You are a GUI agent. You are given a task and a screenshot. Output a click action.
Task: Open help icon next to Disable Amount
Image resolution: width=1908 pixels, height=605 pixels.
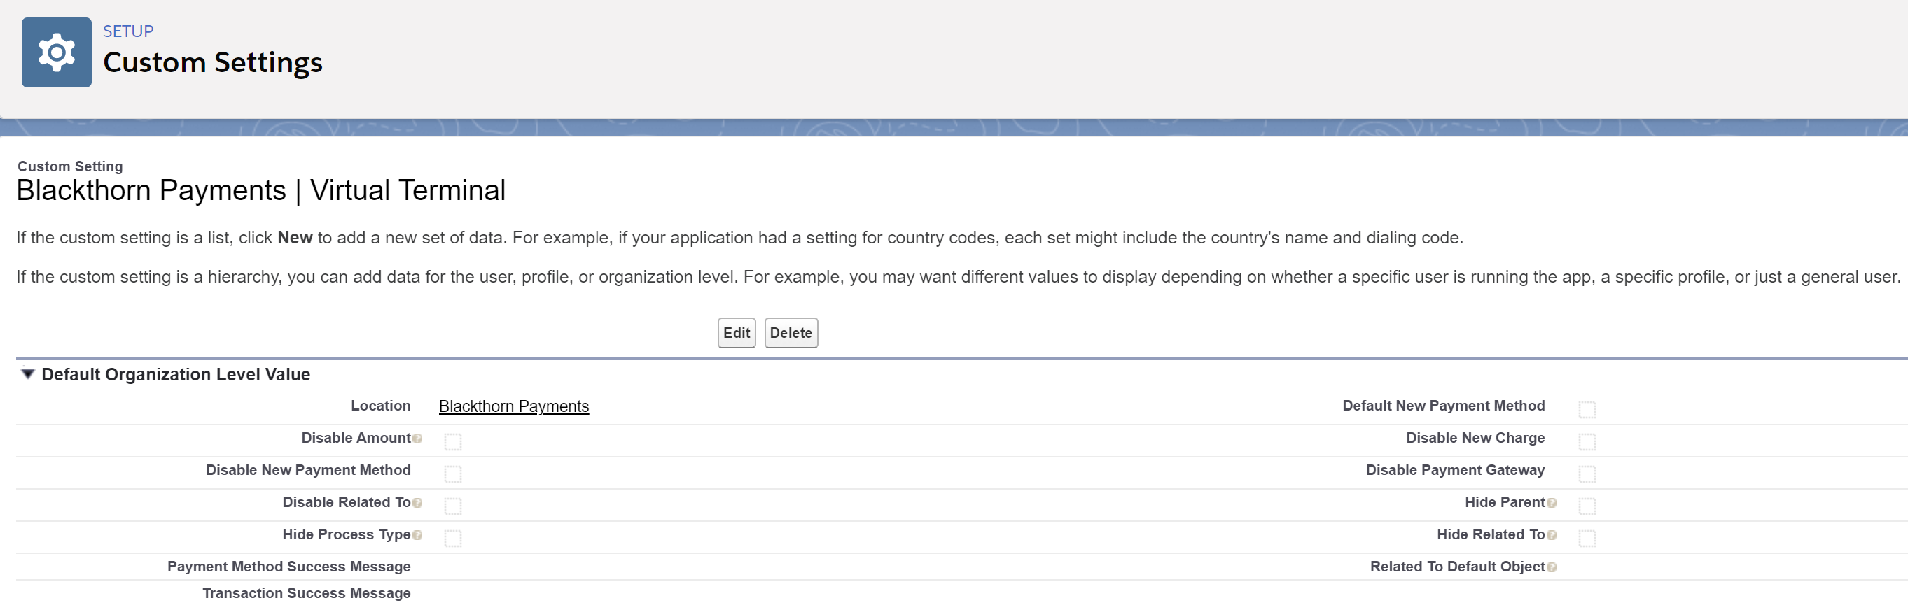point(418,439)
